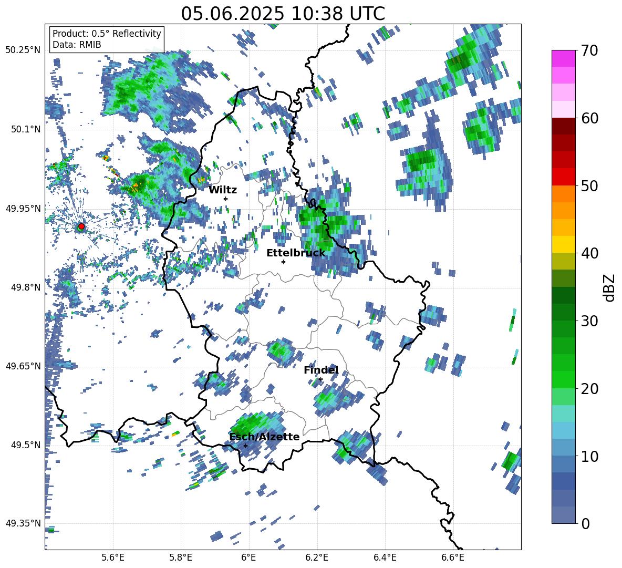
Task: Click the cross marker under Findel
Action: tap(320, 379)
